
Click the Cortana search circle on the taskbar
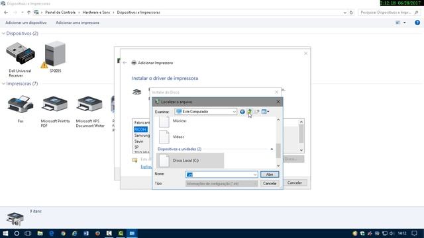[x=17, y=233]
